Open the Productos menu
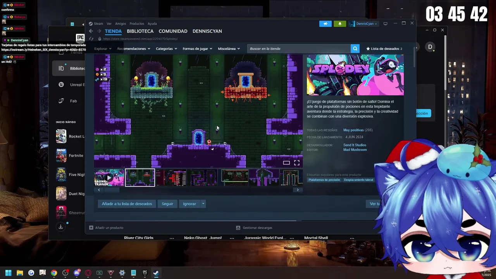Viewport: 496px width, 279px height. (137, 24)
